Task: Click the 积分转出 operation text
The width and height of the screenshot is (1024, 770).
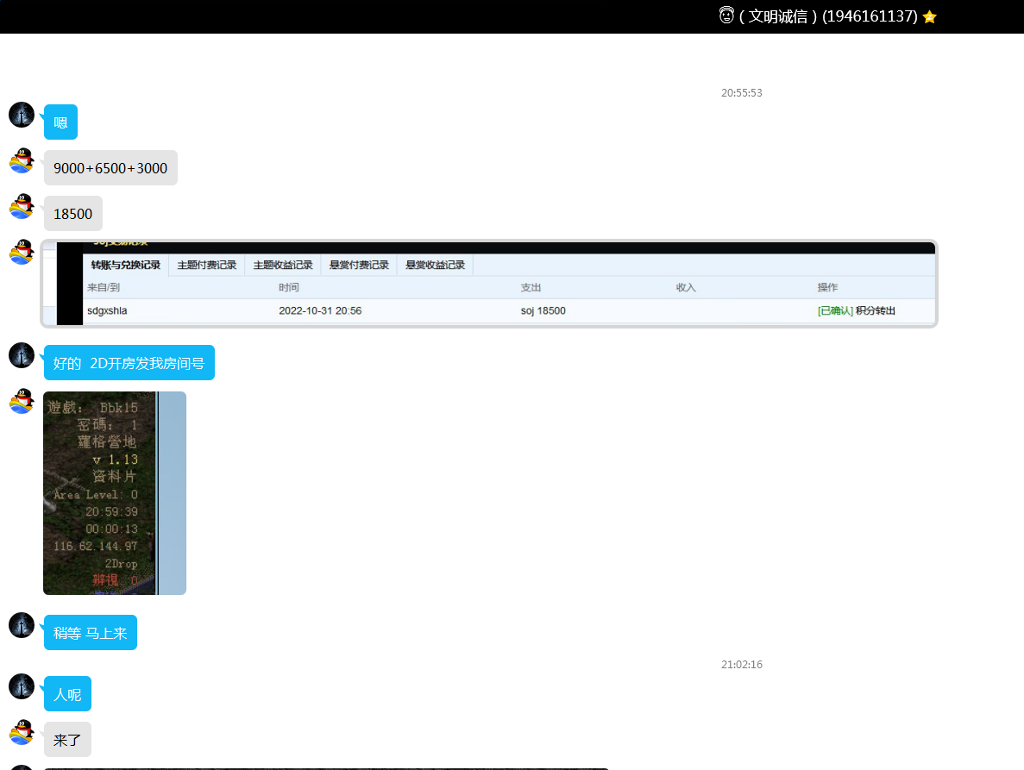Action: (x=875, y=310)
